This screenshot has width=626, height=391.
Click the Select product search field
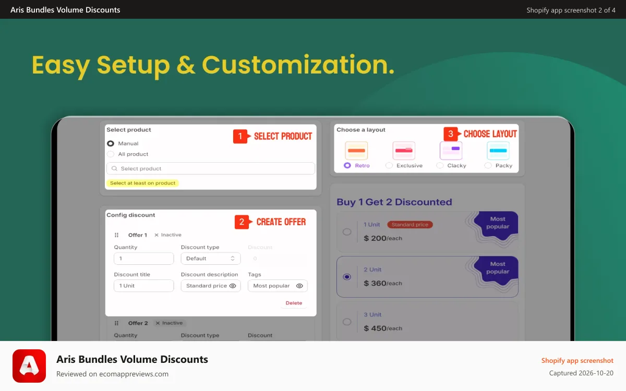211,168
